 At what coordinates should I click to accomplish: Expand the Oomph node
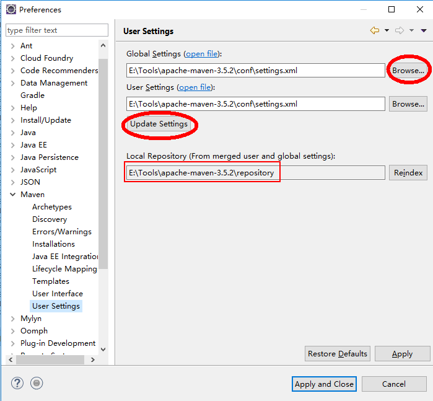(12, 331)
